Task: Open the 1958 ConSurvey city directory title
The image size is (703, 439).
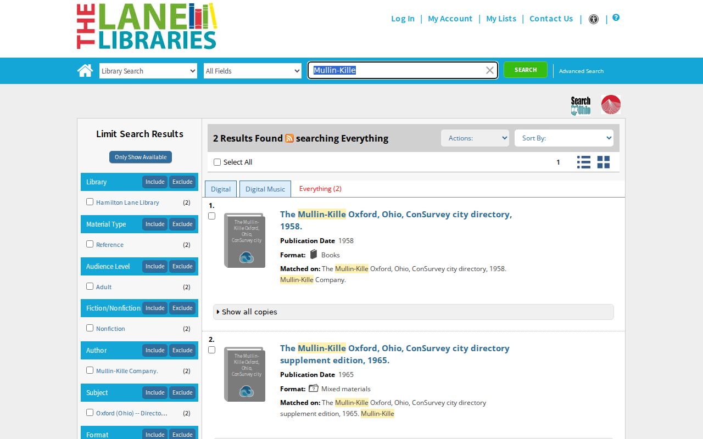Action: click(x=396, y=220)
